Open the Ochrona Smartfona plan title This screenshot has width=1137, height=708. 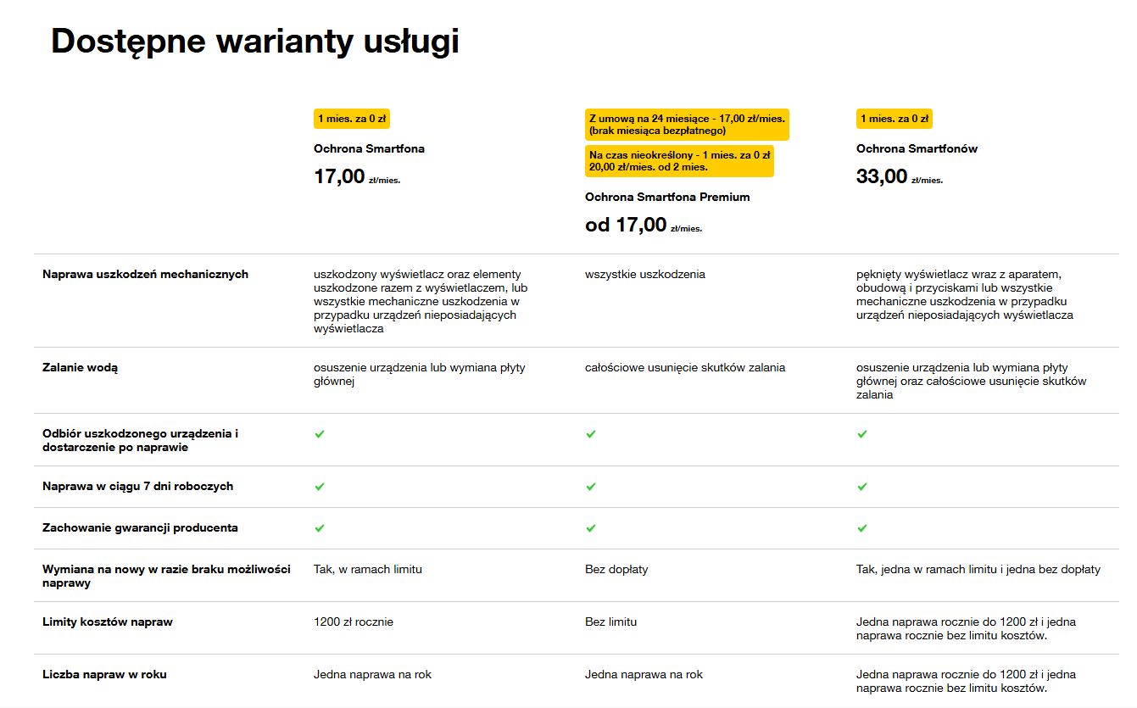(369, 149)
